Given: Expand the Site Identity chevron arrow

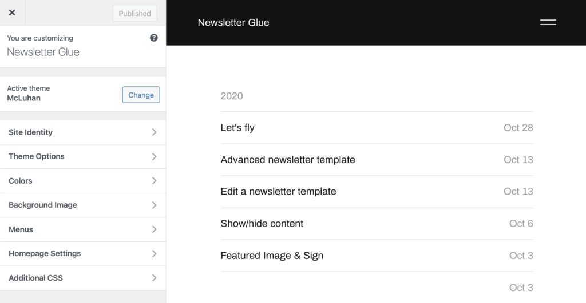Looking at the screenshot, I should pyautogui.click(x=154, y=132).
